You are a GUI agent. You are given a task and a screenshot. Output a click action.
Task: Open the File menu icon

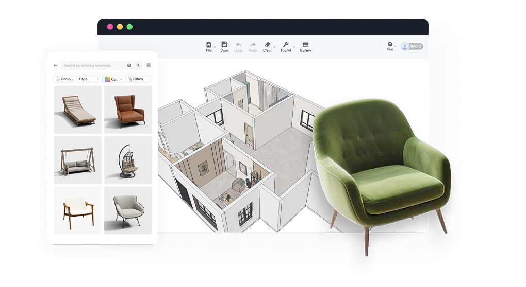pyautogui.click(x=209, y=45)
